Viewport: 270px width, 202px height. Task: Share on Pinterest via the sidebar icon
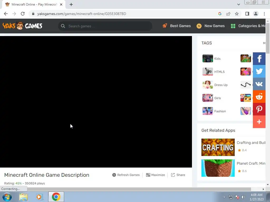[x=259, y=109]
